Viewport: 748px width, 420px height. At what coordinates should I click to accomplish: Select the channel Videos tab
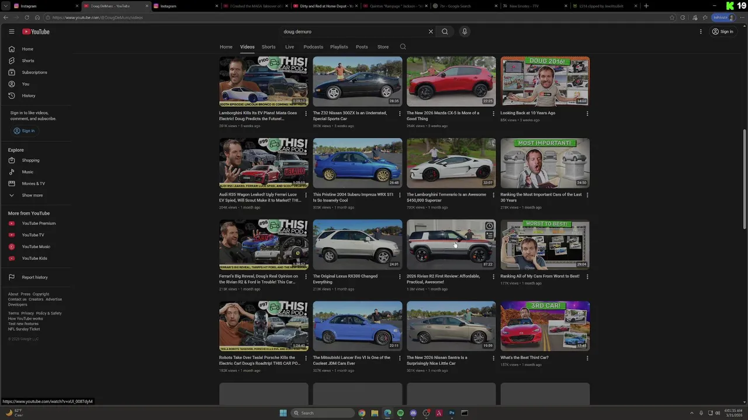pyautogui.click(x=247, y=47)
